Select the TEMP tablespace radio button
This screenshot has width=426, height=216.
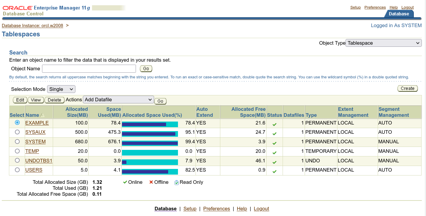pyautogui.click(x=17, y=151)
